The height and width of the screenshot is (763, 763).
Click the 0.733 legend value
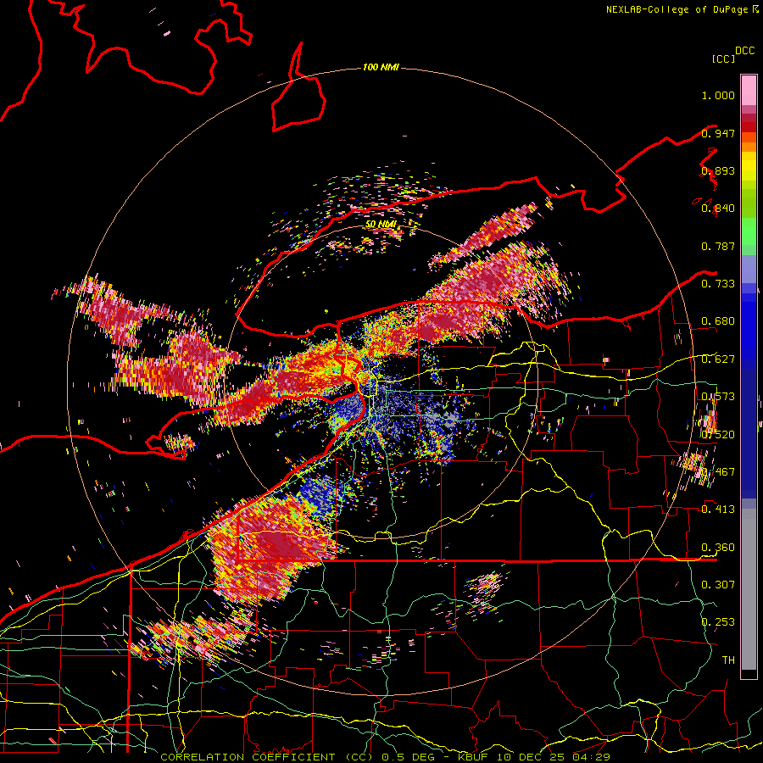718,284
